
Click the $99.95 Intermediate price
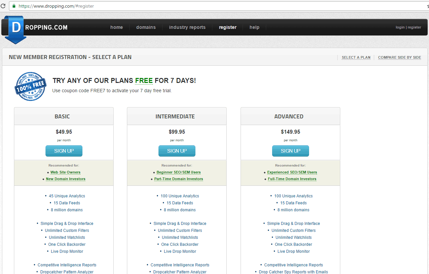(177, 132)
